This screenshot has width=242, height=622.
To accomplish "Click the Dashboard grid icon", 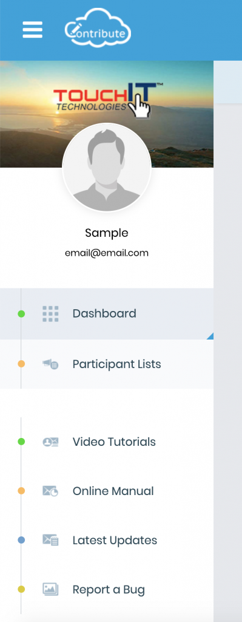I will tap(50, 314).
